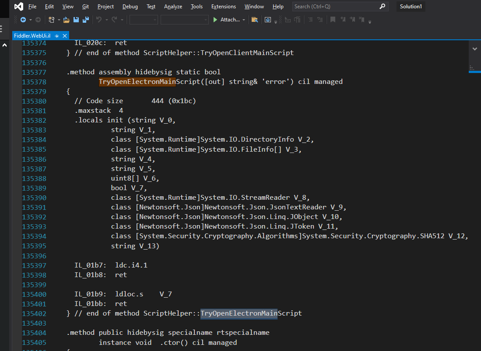Focus the Search (Ctrl+Q) box
The height and width of the screenshot is (351, 481).
(x=340, y=7)
